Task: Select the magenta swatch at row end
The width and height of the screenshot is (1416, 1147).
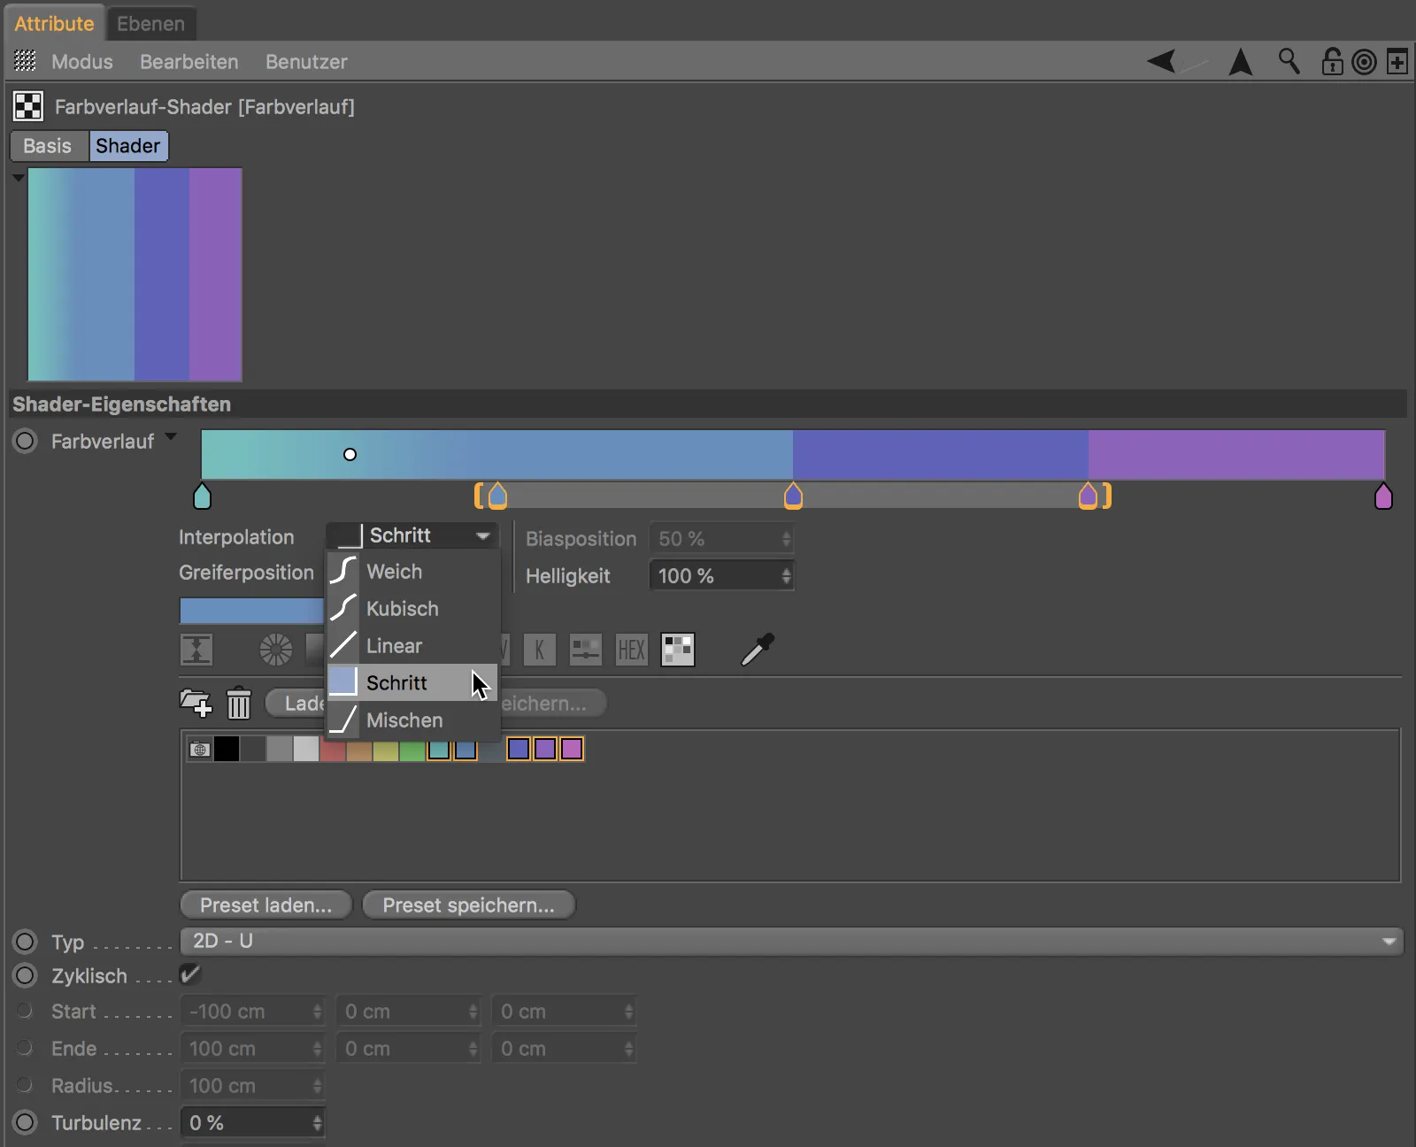Action: 572,749
